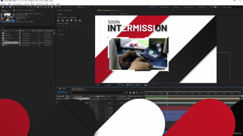Switch to the Aprendizado workspace
This screenshot has height=136, width=243.
point(164,7)
